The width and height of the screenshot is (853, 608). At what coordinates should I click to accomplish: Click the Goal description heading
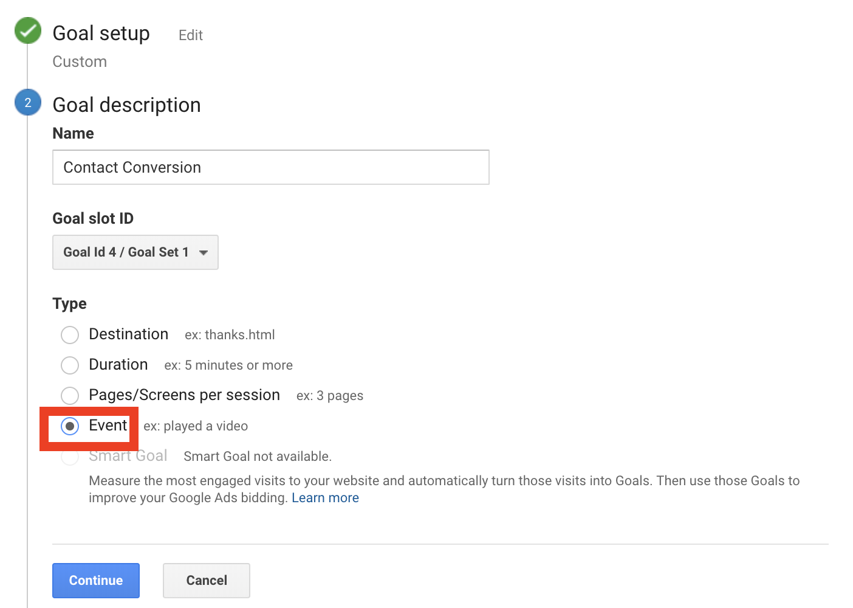(126, 105)
